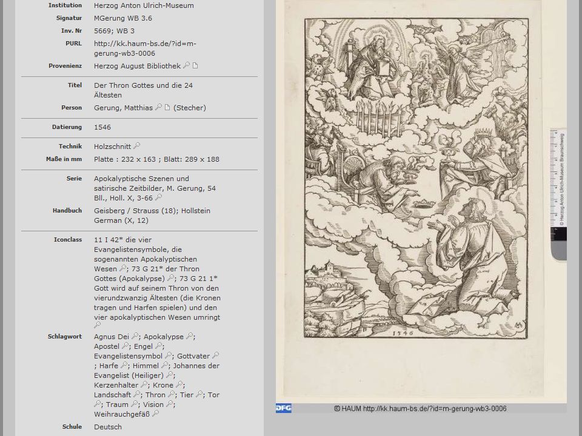Select institution Herzog Anton Ulrich-Museum text
The image size is (582, 436).
point(144,5)
